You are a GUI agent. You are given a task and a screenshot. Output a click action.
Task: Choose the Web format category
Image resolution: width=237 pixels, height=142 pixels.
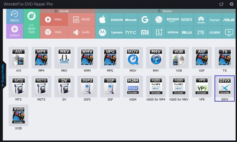point(54,32)
